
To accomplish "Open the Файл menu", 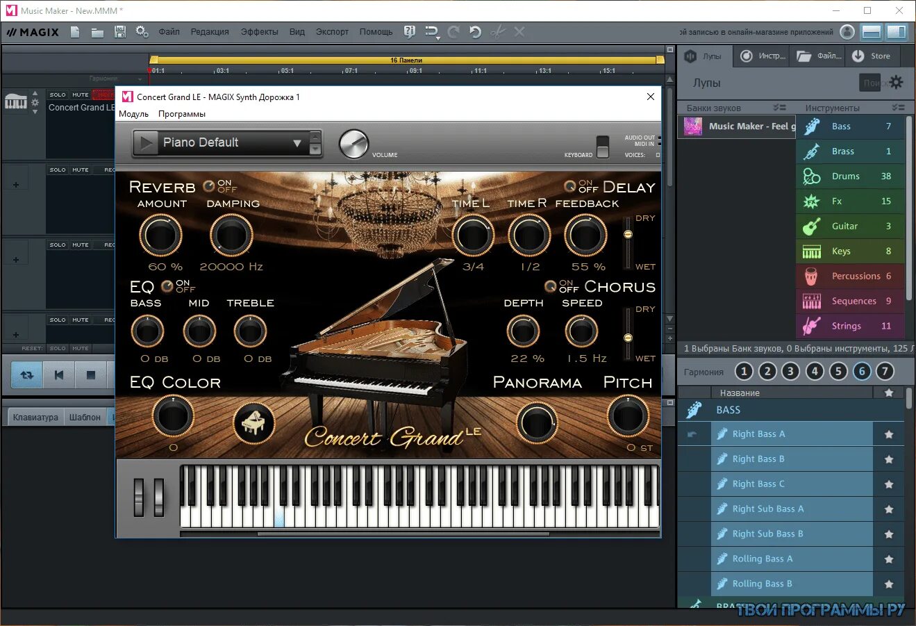I will click(x=169, y=32).
